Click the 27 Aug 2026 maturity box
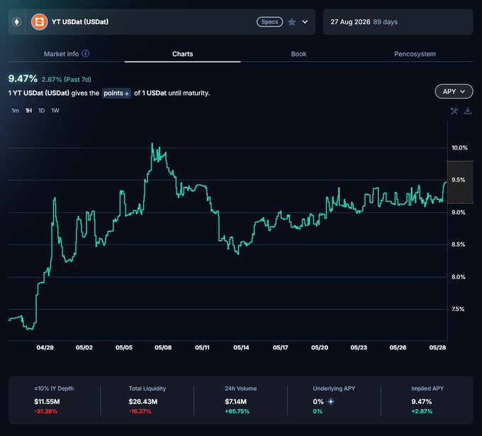The image size is (482, 436). click(x=398, y=22)
